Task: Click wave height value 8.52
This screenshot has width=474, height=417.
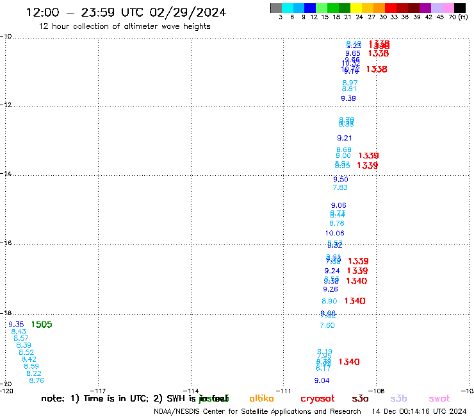Action: pos(26,352)
